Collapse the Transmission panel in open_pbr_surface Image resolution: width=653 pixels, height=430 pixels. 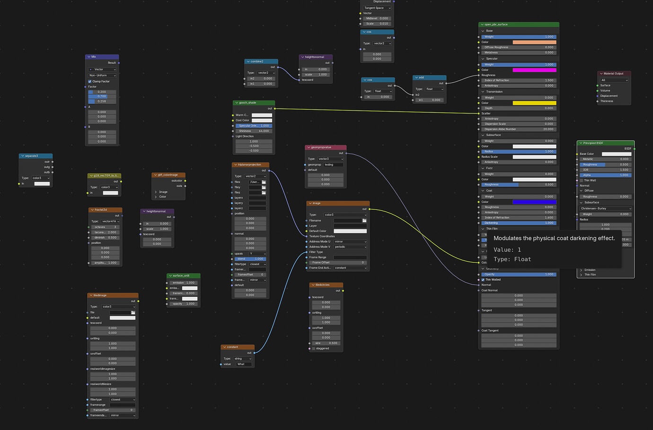(483, 92)
